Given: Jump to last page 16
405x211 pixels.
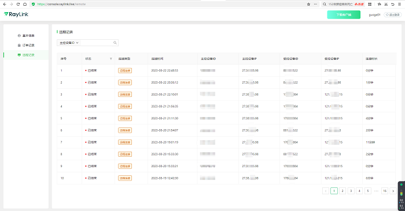Looking at the screenshot, I should coord(385,191).
